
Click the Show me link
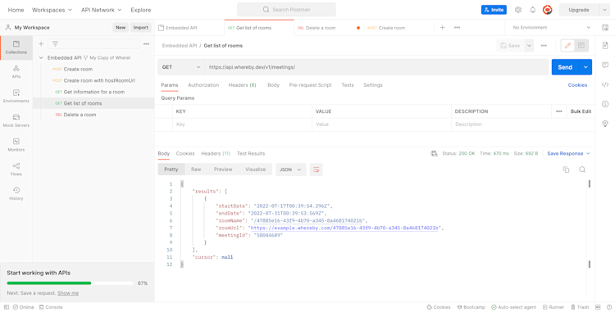[x=68, y=293]
